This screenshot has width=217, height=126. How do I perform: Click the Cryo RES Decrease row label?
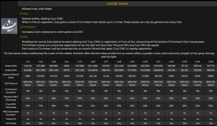point(11,106)
